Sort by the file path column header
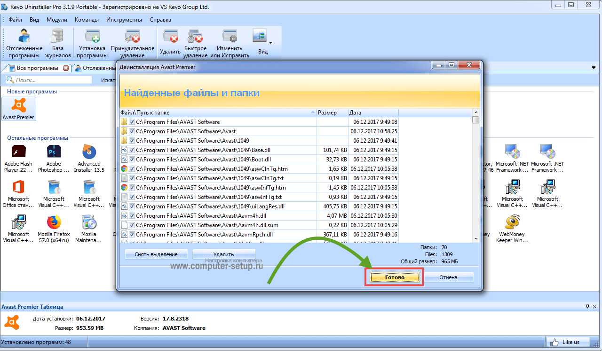The image size is (602, 351). click(216, 113)
